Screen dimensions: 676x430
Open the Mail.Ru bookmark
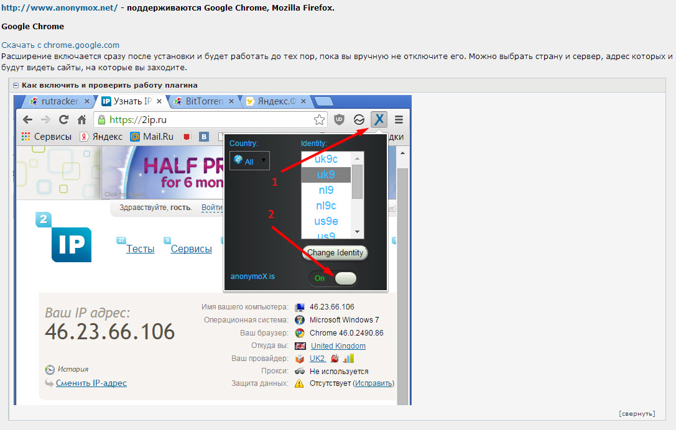[152, 137]
